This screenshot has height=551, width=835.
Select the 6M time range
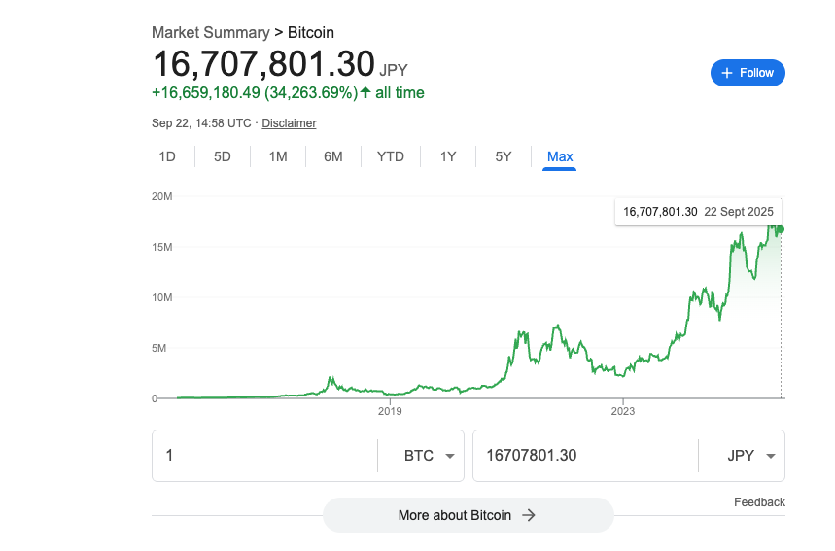coord(333,156)
